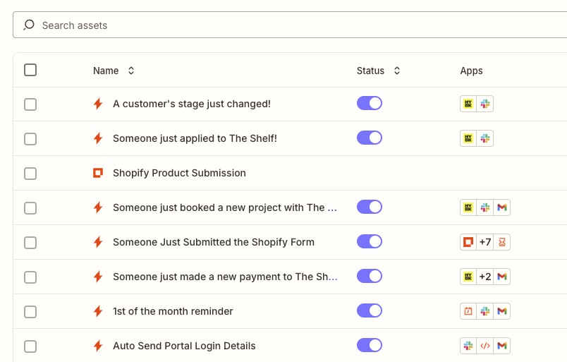Check the box for Someone just made a new payment
567x362 pixels.
(30, 277)
